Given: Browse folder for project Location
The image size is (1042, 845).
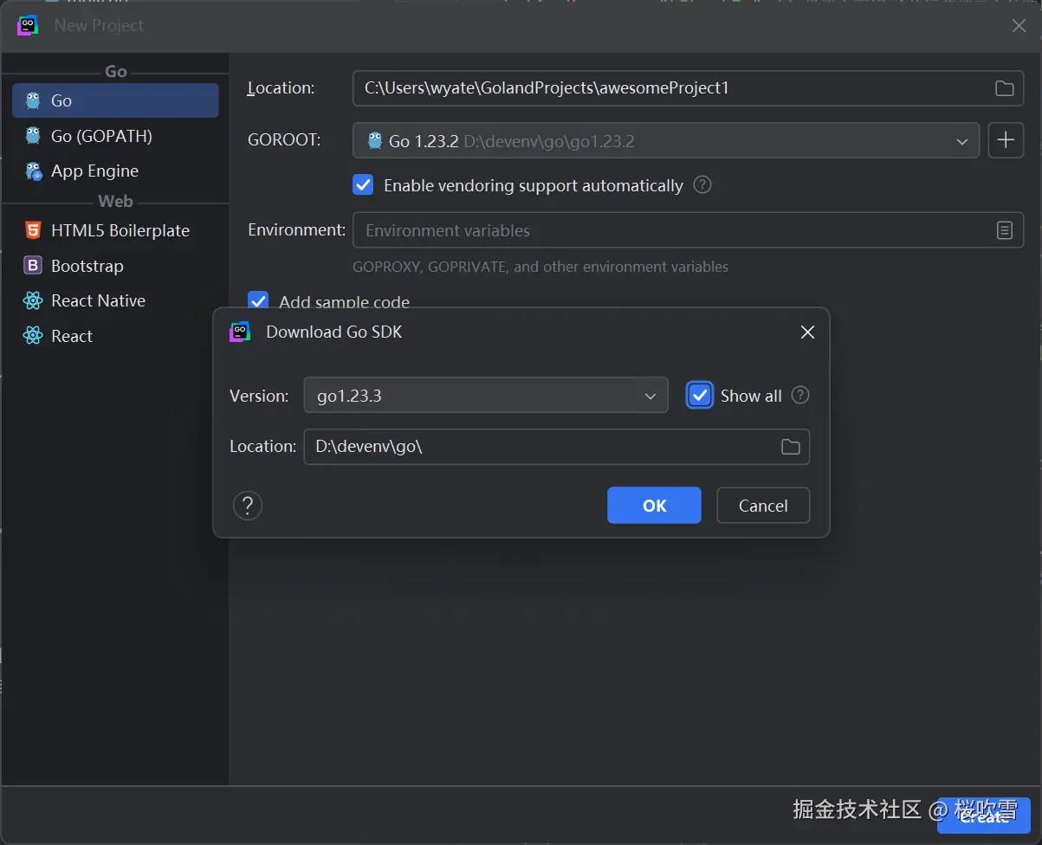Looking at the screenshot, I should pyautogui.click(x=1004, y=88).
